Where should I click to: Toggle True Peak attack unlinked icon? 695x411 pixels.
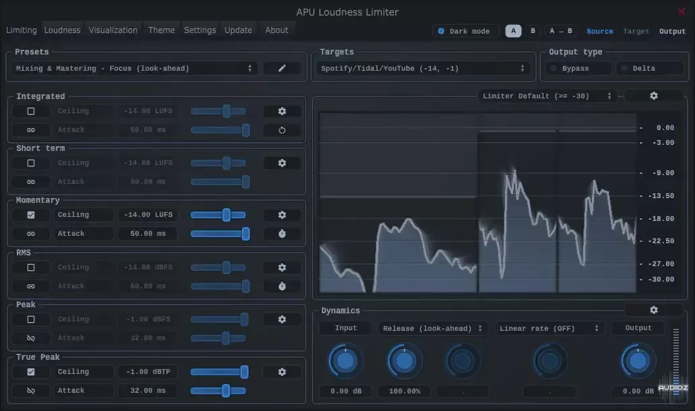coord(30,391)
